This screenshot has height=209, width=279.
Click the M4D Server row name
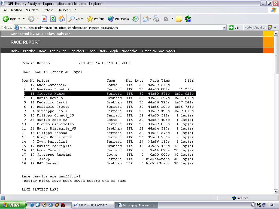(47, 163)
